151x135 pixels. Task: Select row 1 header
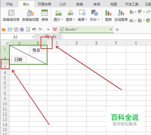[x=5, y=49]
